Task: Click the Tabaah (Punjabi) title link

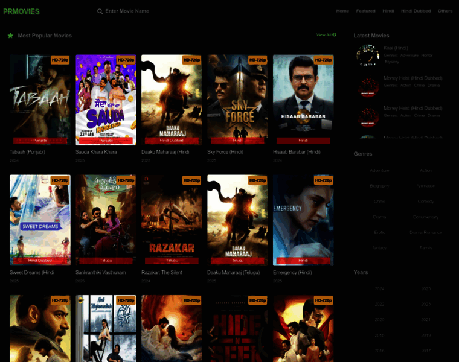Action: point(27,152)
